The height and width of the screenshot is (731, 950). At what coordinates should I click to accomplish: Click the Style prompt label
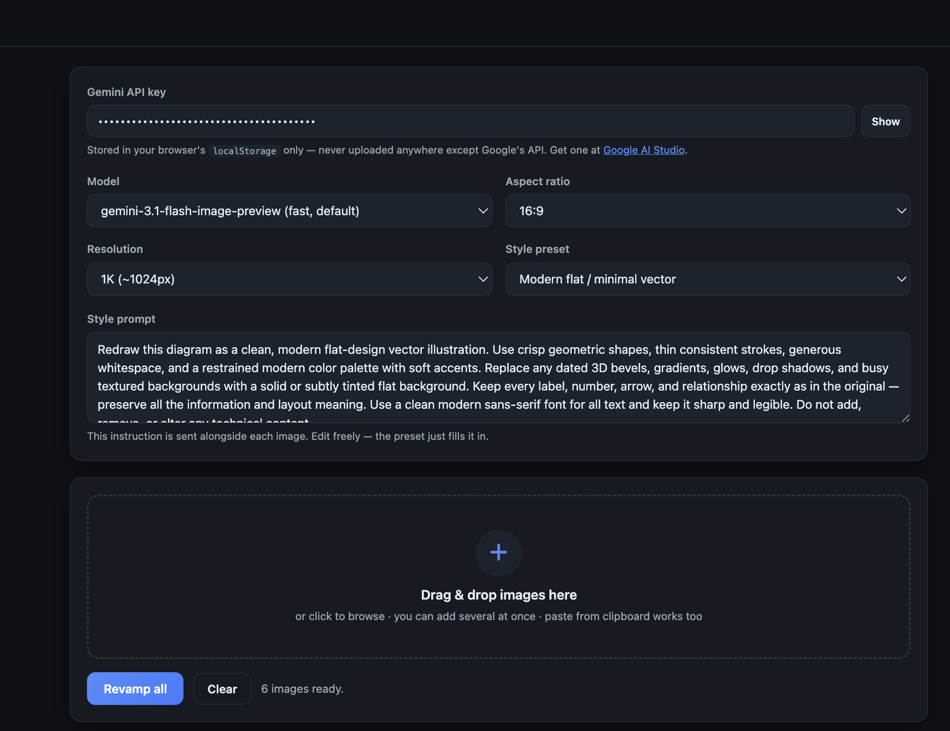point(121,319)
